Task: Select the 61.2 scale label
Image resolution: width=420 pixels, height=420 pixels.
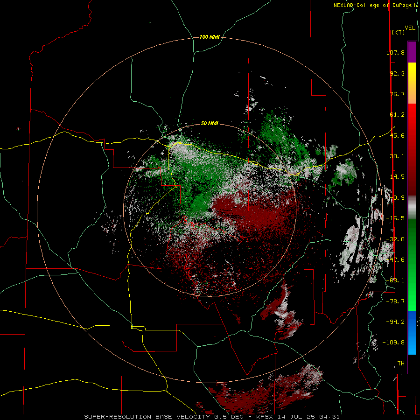Action: point(397,115)
